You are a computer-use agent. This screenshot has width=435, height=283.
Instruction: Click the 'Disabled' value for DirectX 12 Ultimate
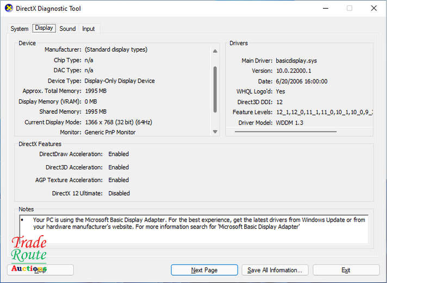119,193
